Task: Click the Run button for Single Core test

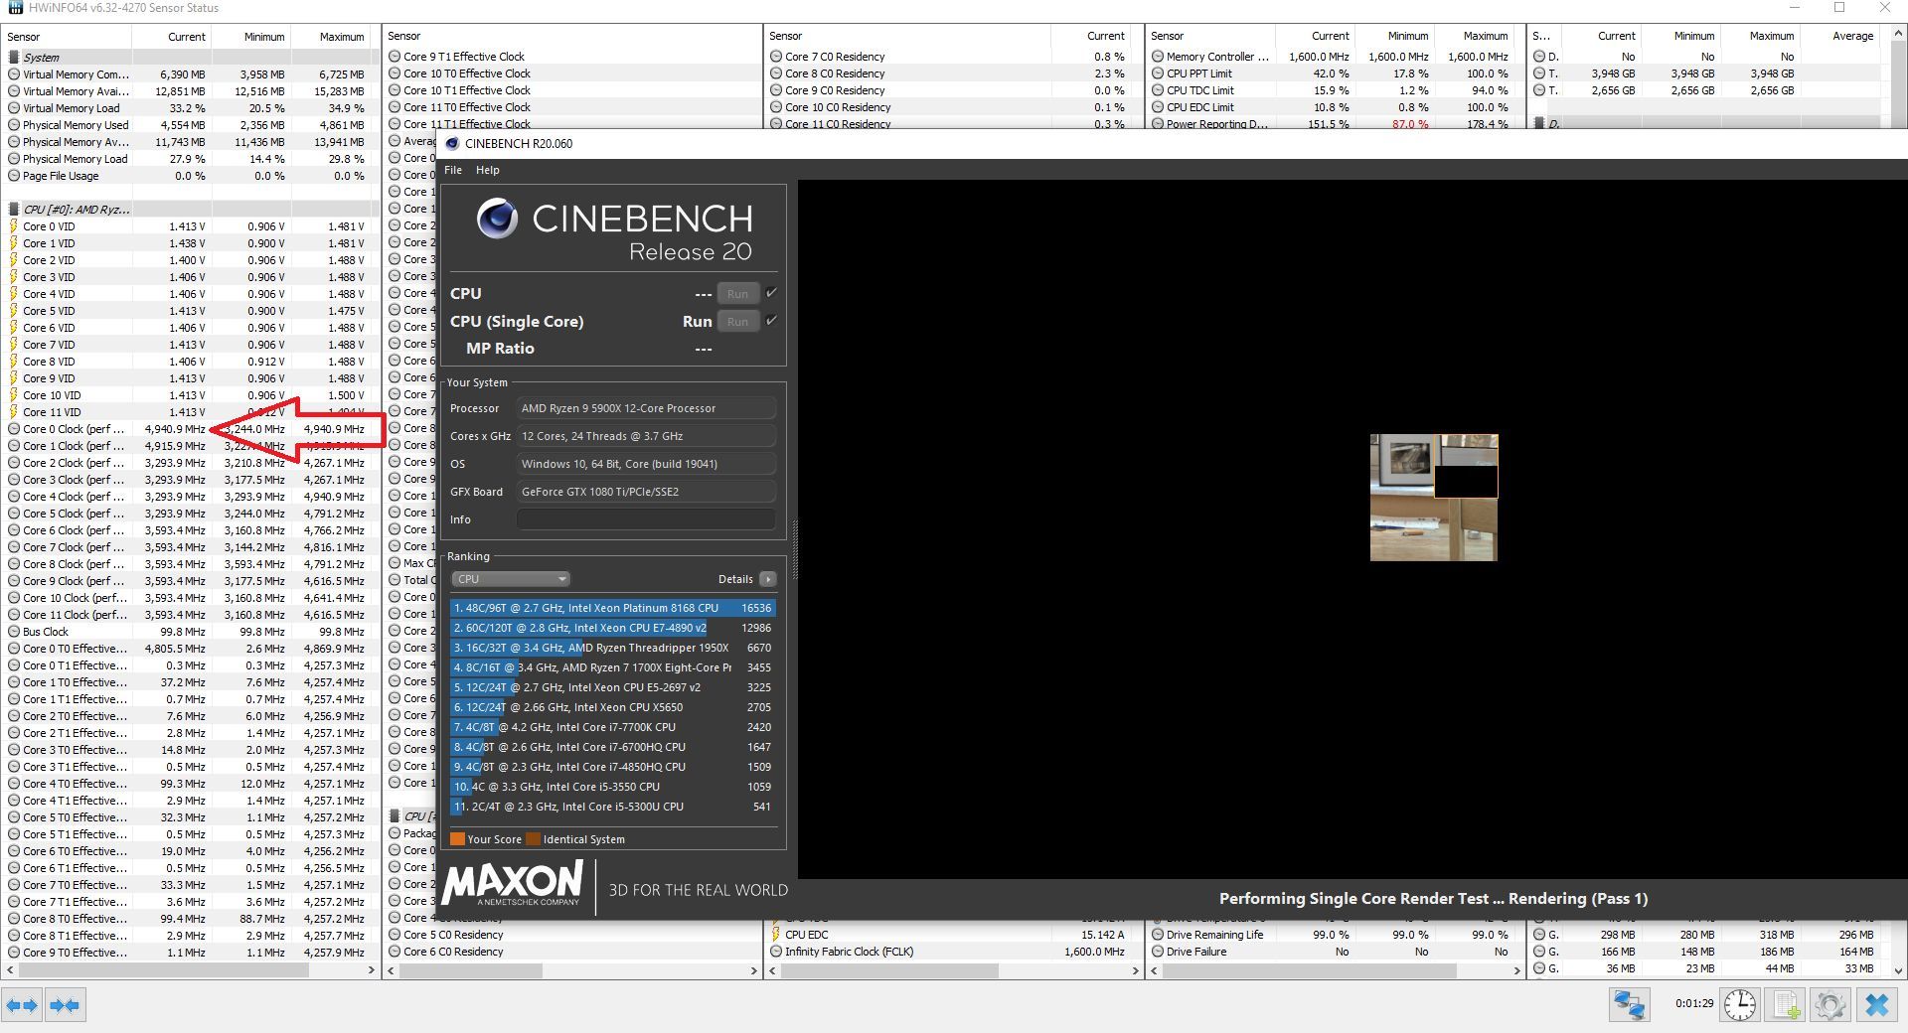Action: coord(737,322)
